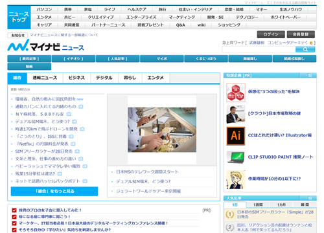This screenshot has height=233, width=324.
Task: Click red checkmark beside マーケター headline
Action: point(14,223)
